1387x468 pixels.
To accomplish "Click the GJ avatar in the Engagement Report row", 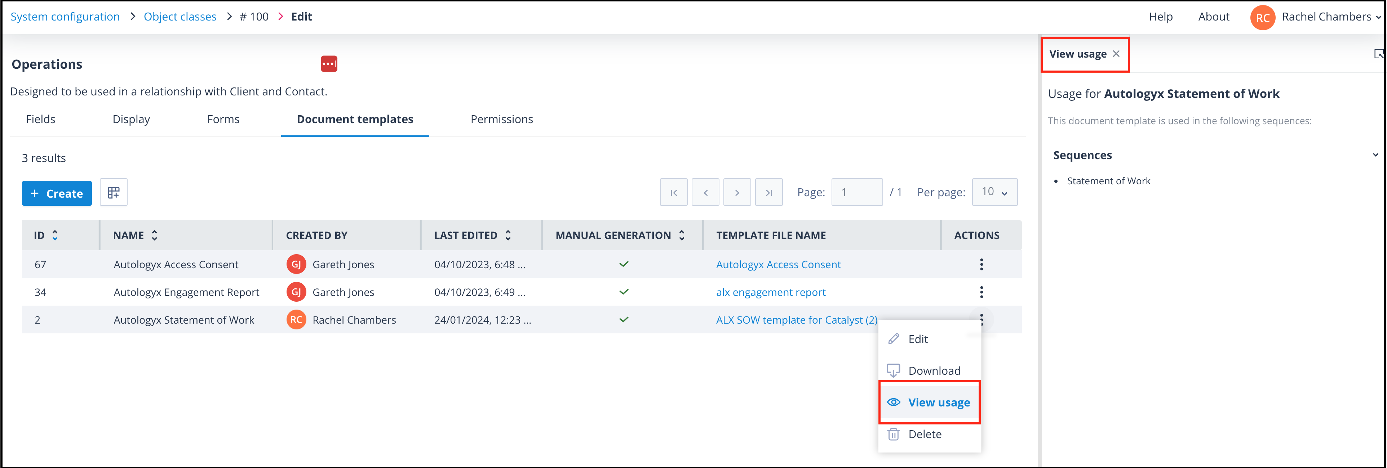I will pyautogui.click(x=296, y=292).
